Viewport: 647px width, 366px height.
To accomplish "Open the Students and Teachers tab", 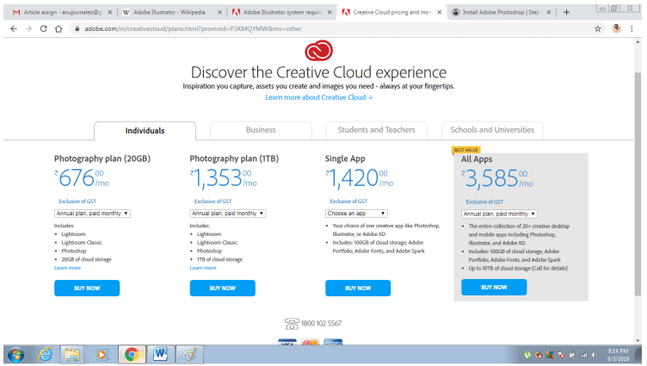I will pyautogui.click(x=376, y=130).
